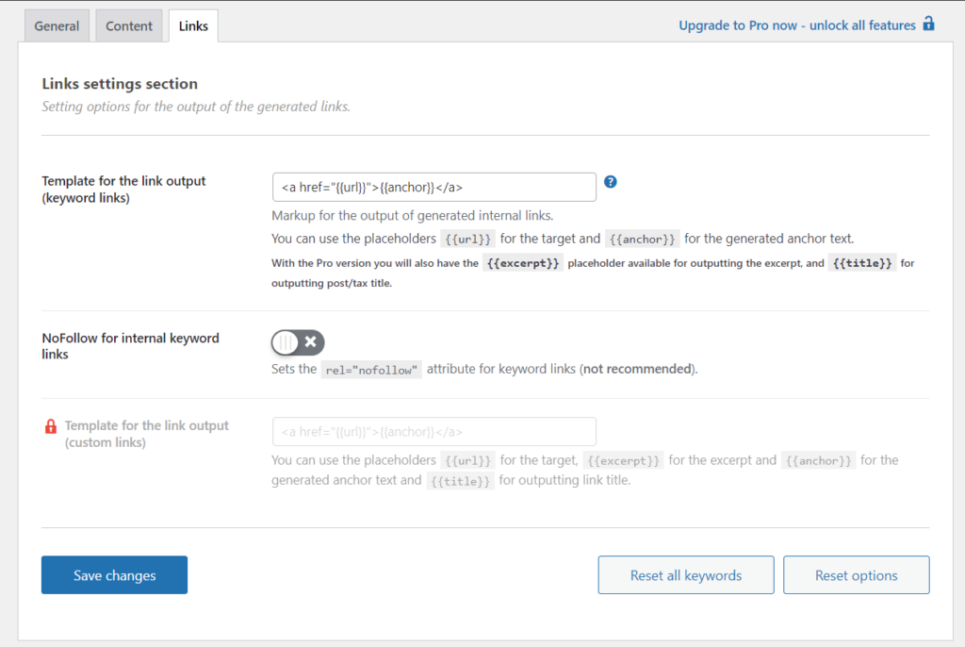Open the Content settings tab
The image size is (965, 647).
point(128,25)
